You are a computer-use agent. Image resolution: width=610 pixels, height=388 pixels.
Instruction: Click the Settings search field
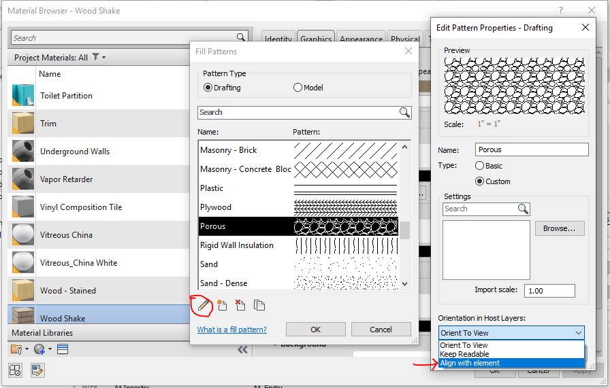click(480, 209)
